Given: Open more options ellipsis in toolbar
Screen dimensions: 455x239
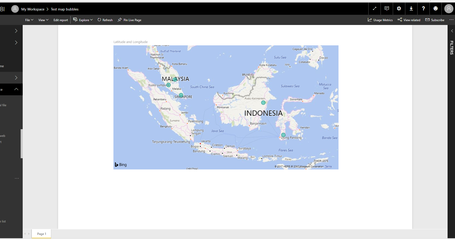Looking at the screenshot, I should 451,20.
